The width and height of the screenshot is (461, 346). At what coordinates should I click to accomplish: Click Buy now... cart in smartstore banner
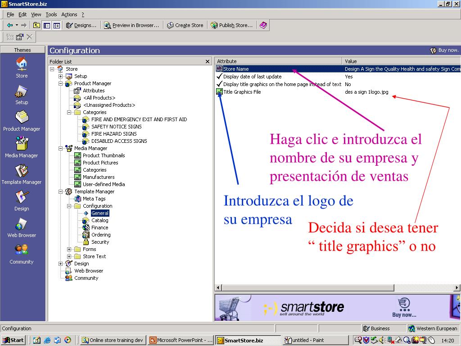(x=404, y=308)
